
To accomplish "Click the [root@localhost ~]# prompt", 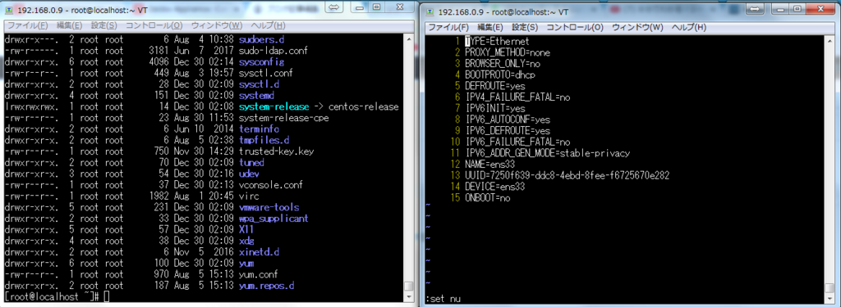I will click(53, 297).
